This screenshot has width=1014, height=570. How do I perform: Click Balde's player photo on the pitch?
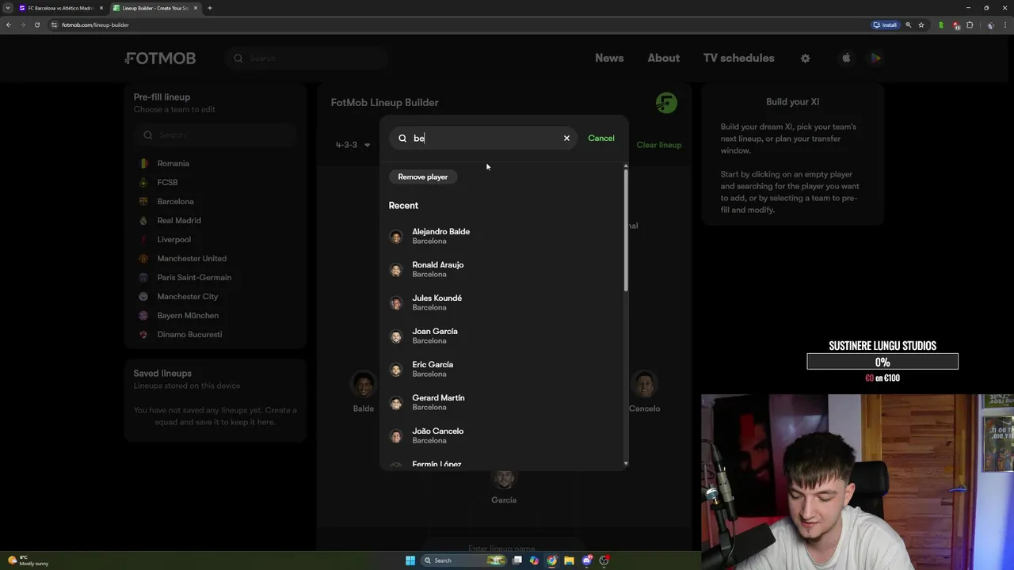(x=364, y=386)
